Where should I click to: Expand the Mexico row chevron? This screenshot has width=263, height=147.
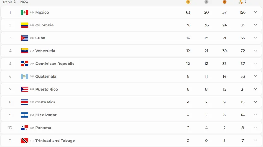[x=255, y=12]
